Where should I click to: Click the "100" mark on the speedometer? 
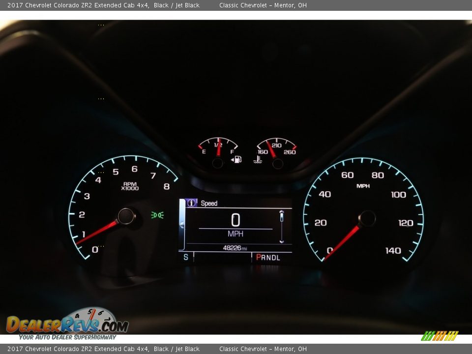[399, 195]
